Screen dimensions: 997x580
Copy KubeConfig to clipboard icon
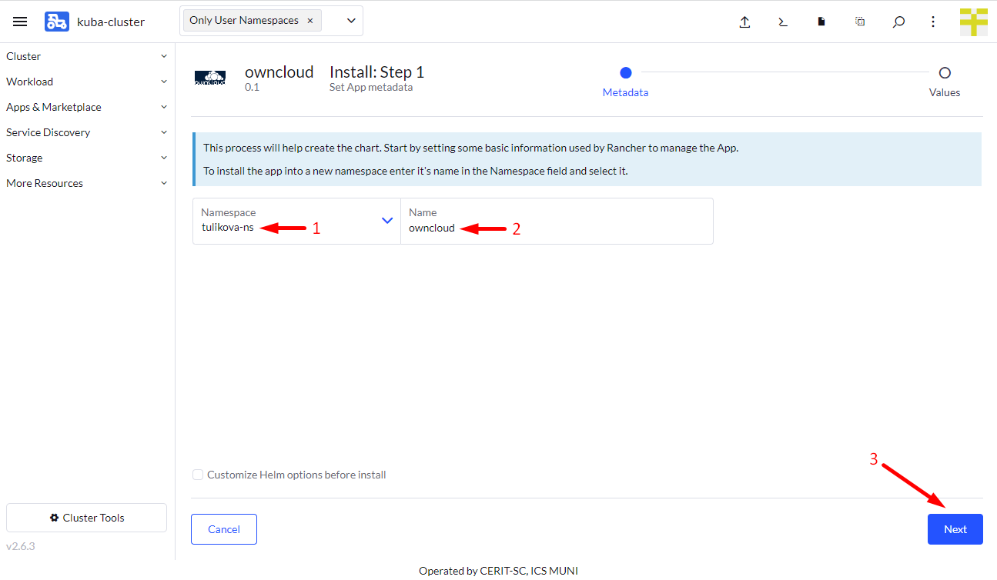click(x=860, y=22)
